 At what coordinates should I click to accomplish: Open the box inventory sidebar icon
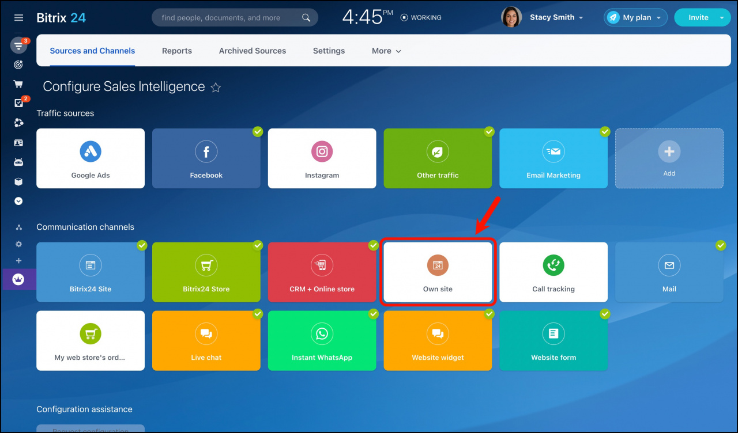pos(18,181)
